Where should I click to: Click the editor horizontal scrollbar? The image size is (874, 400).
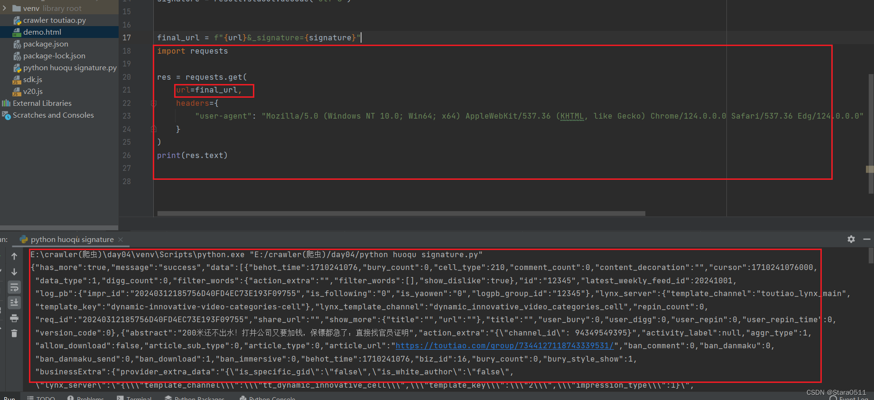401,214
